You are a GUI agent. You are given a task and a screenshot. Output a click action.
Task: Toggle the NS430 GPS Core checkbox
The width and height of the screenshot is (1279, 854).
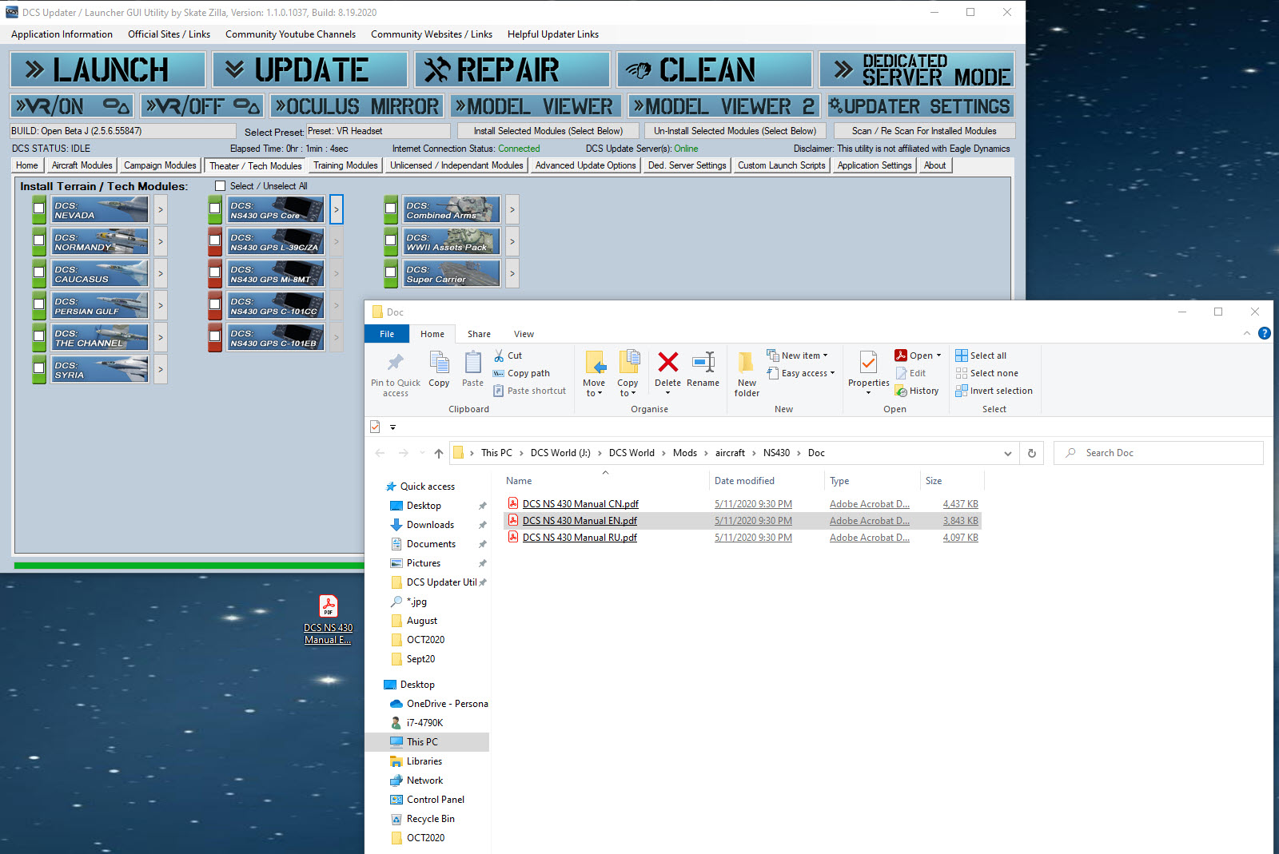(214, 209)
